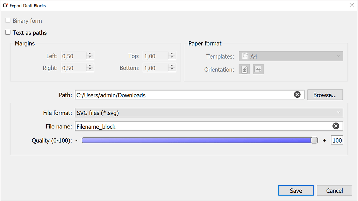Expand the File format list via its chevron

[338, 113]
